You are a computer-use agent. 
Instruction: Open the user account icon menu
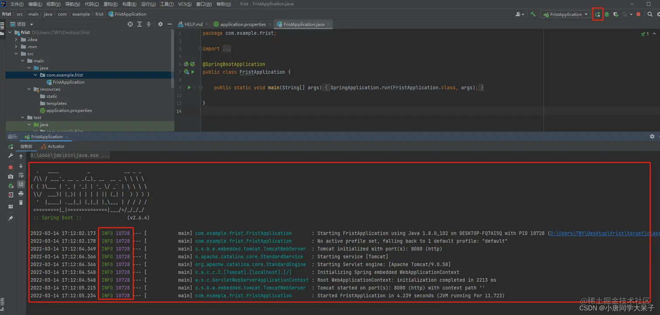point(520,14)
